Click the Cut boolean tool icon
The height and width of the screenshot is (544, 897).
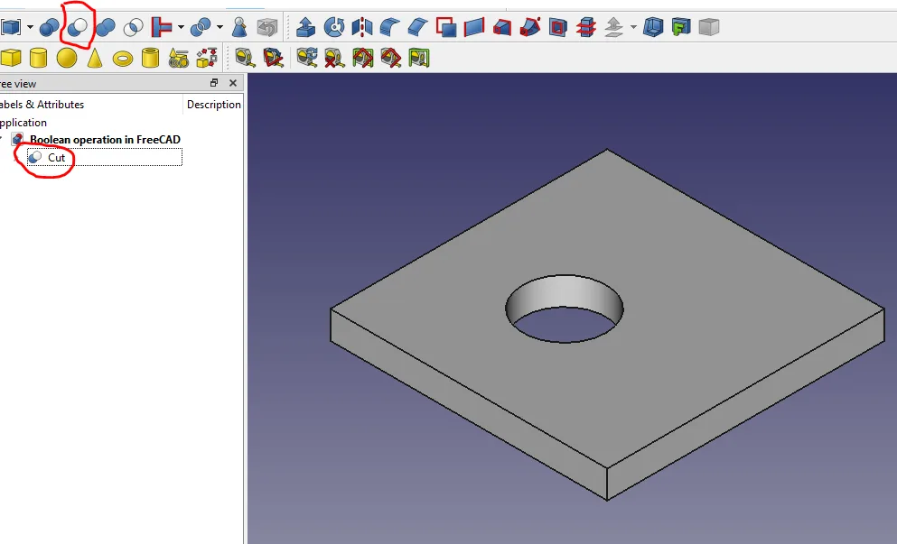78,27
